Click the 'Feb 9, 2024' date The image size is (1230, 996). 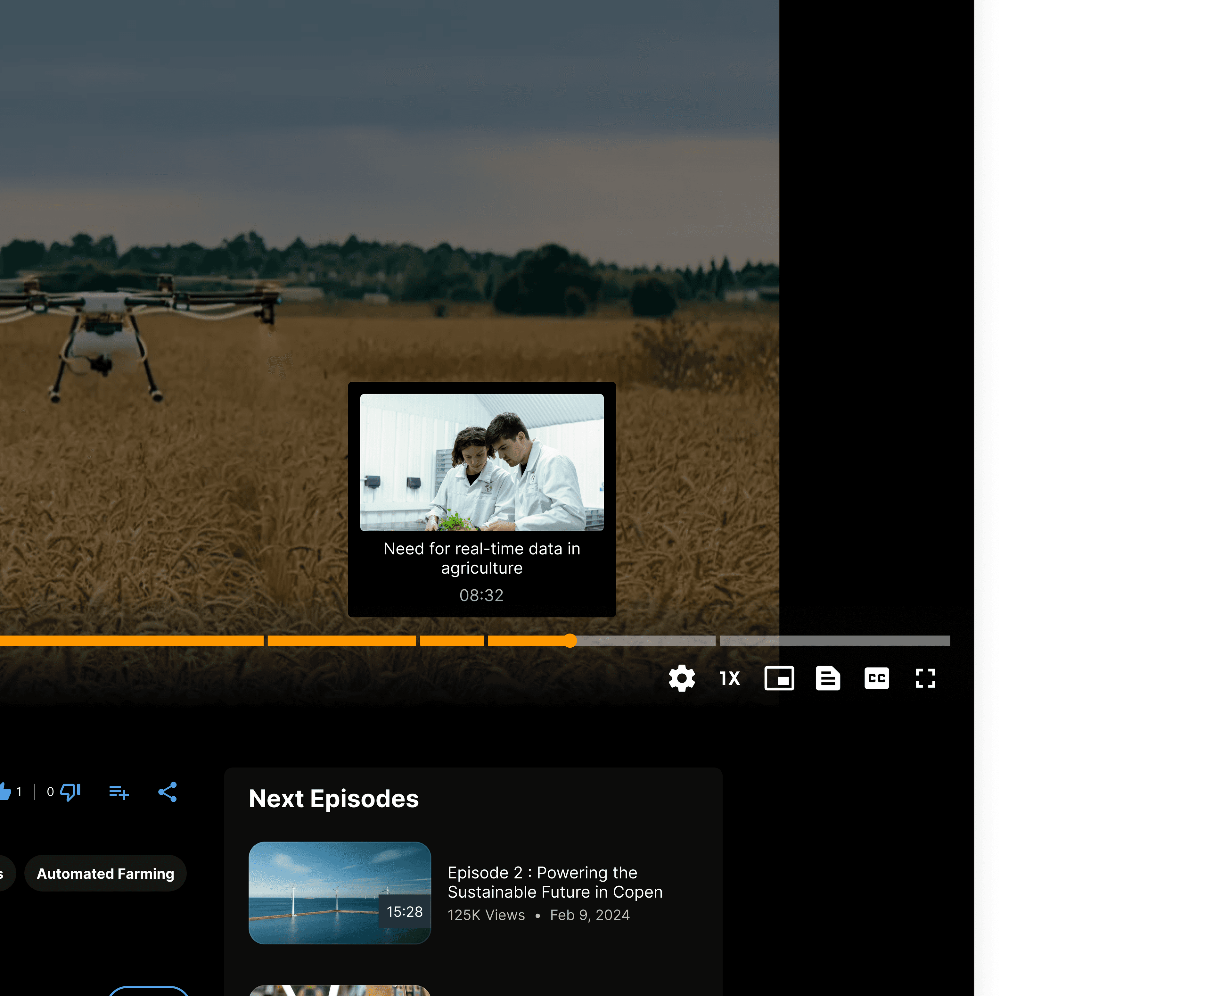pyautogui.click(x=590, y=915)
